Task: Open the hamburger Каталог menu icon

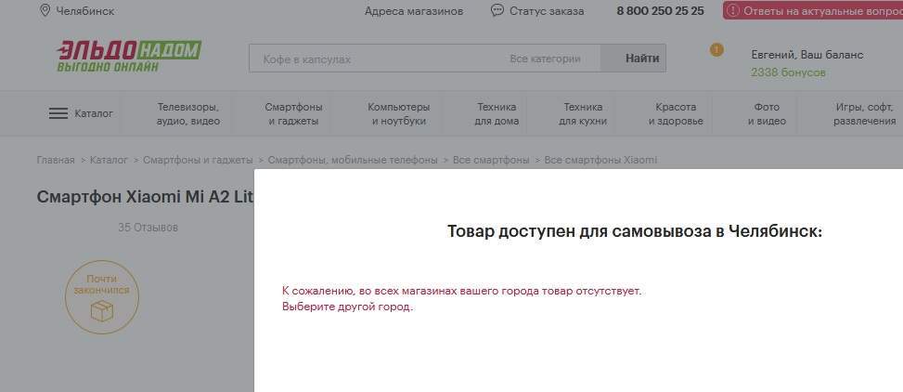Action: pos(58,113)
